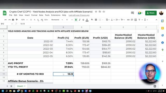Click the Google Sheets home icon
Image resolution: width=166 pixels, height=93 pixels.
(x=5, y=13)
